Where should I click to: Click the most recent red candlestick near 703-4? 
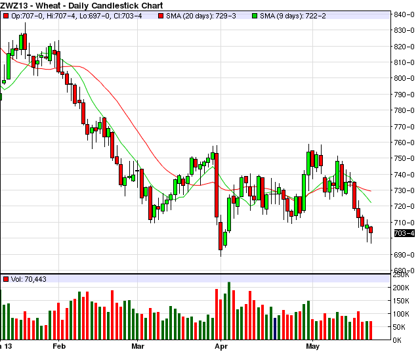[371, 230]
